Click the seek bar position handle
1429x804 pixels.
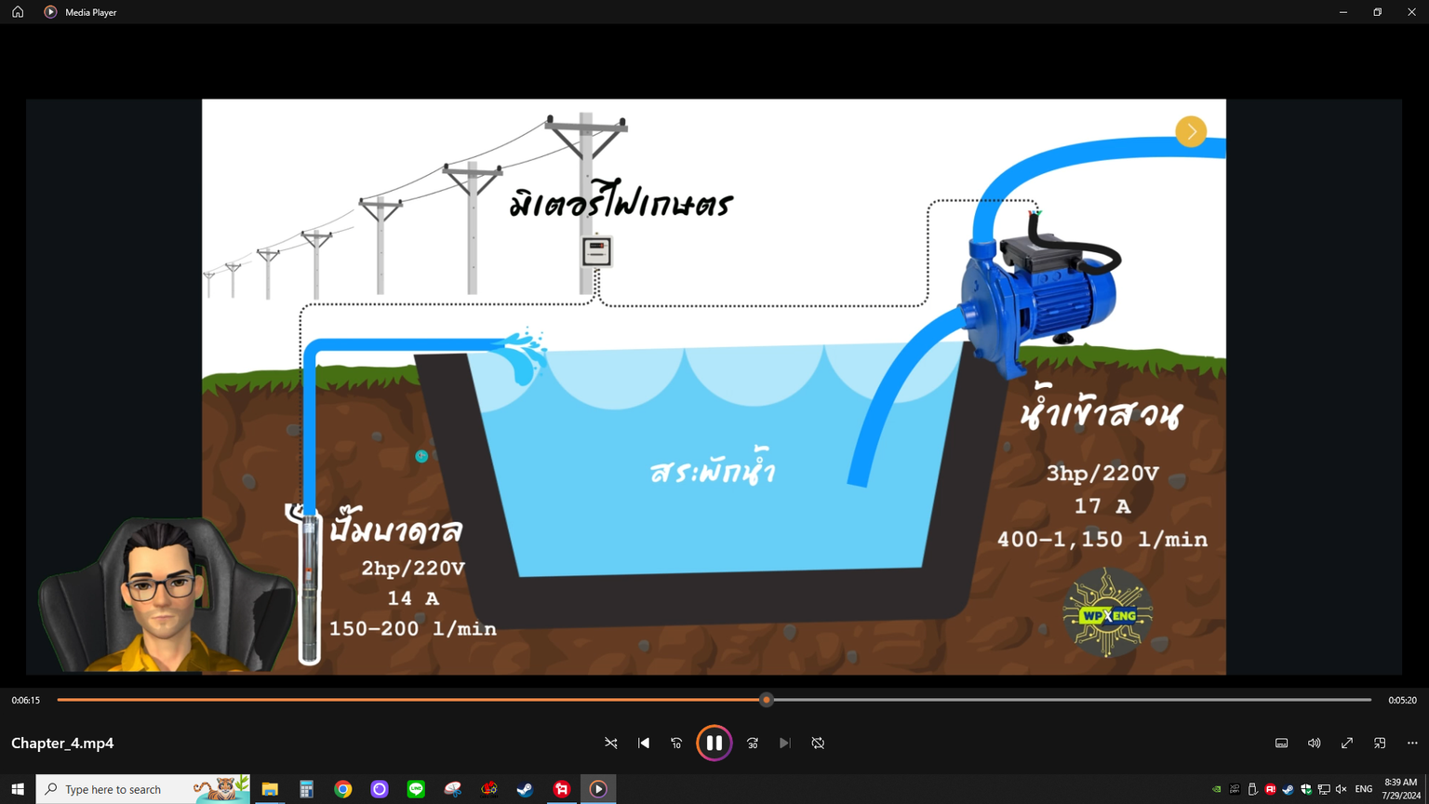767,700
